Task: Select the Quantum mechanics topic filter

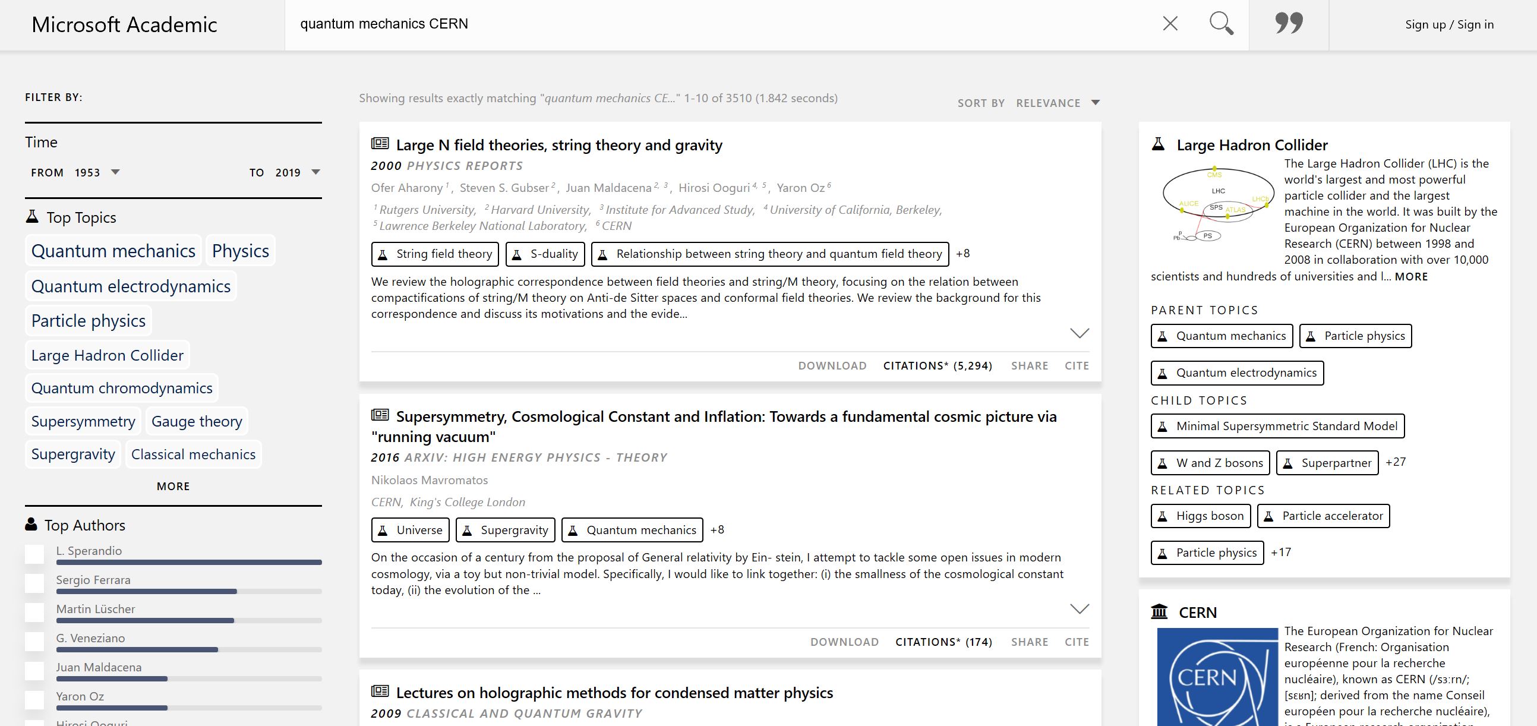Action: pos(113,251)
